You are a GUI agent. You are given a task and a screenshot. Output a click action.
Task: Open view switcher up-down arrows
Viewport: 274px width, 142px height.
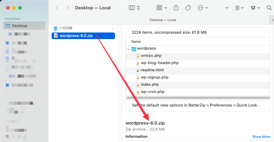click(x=139, y=8)
